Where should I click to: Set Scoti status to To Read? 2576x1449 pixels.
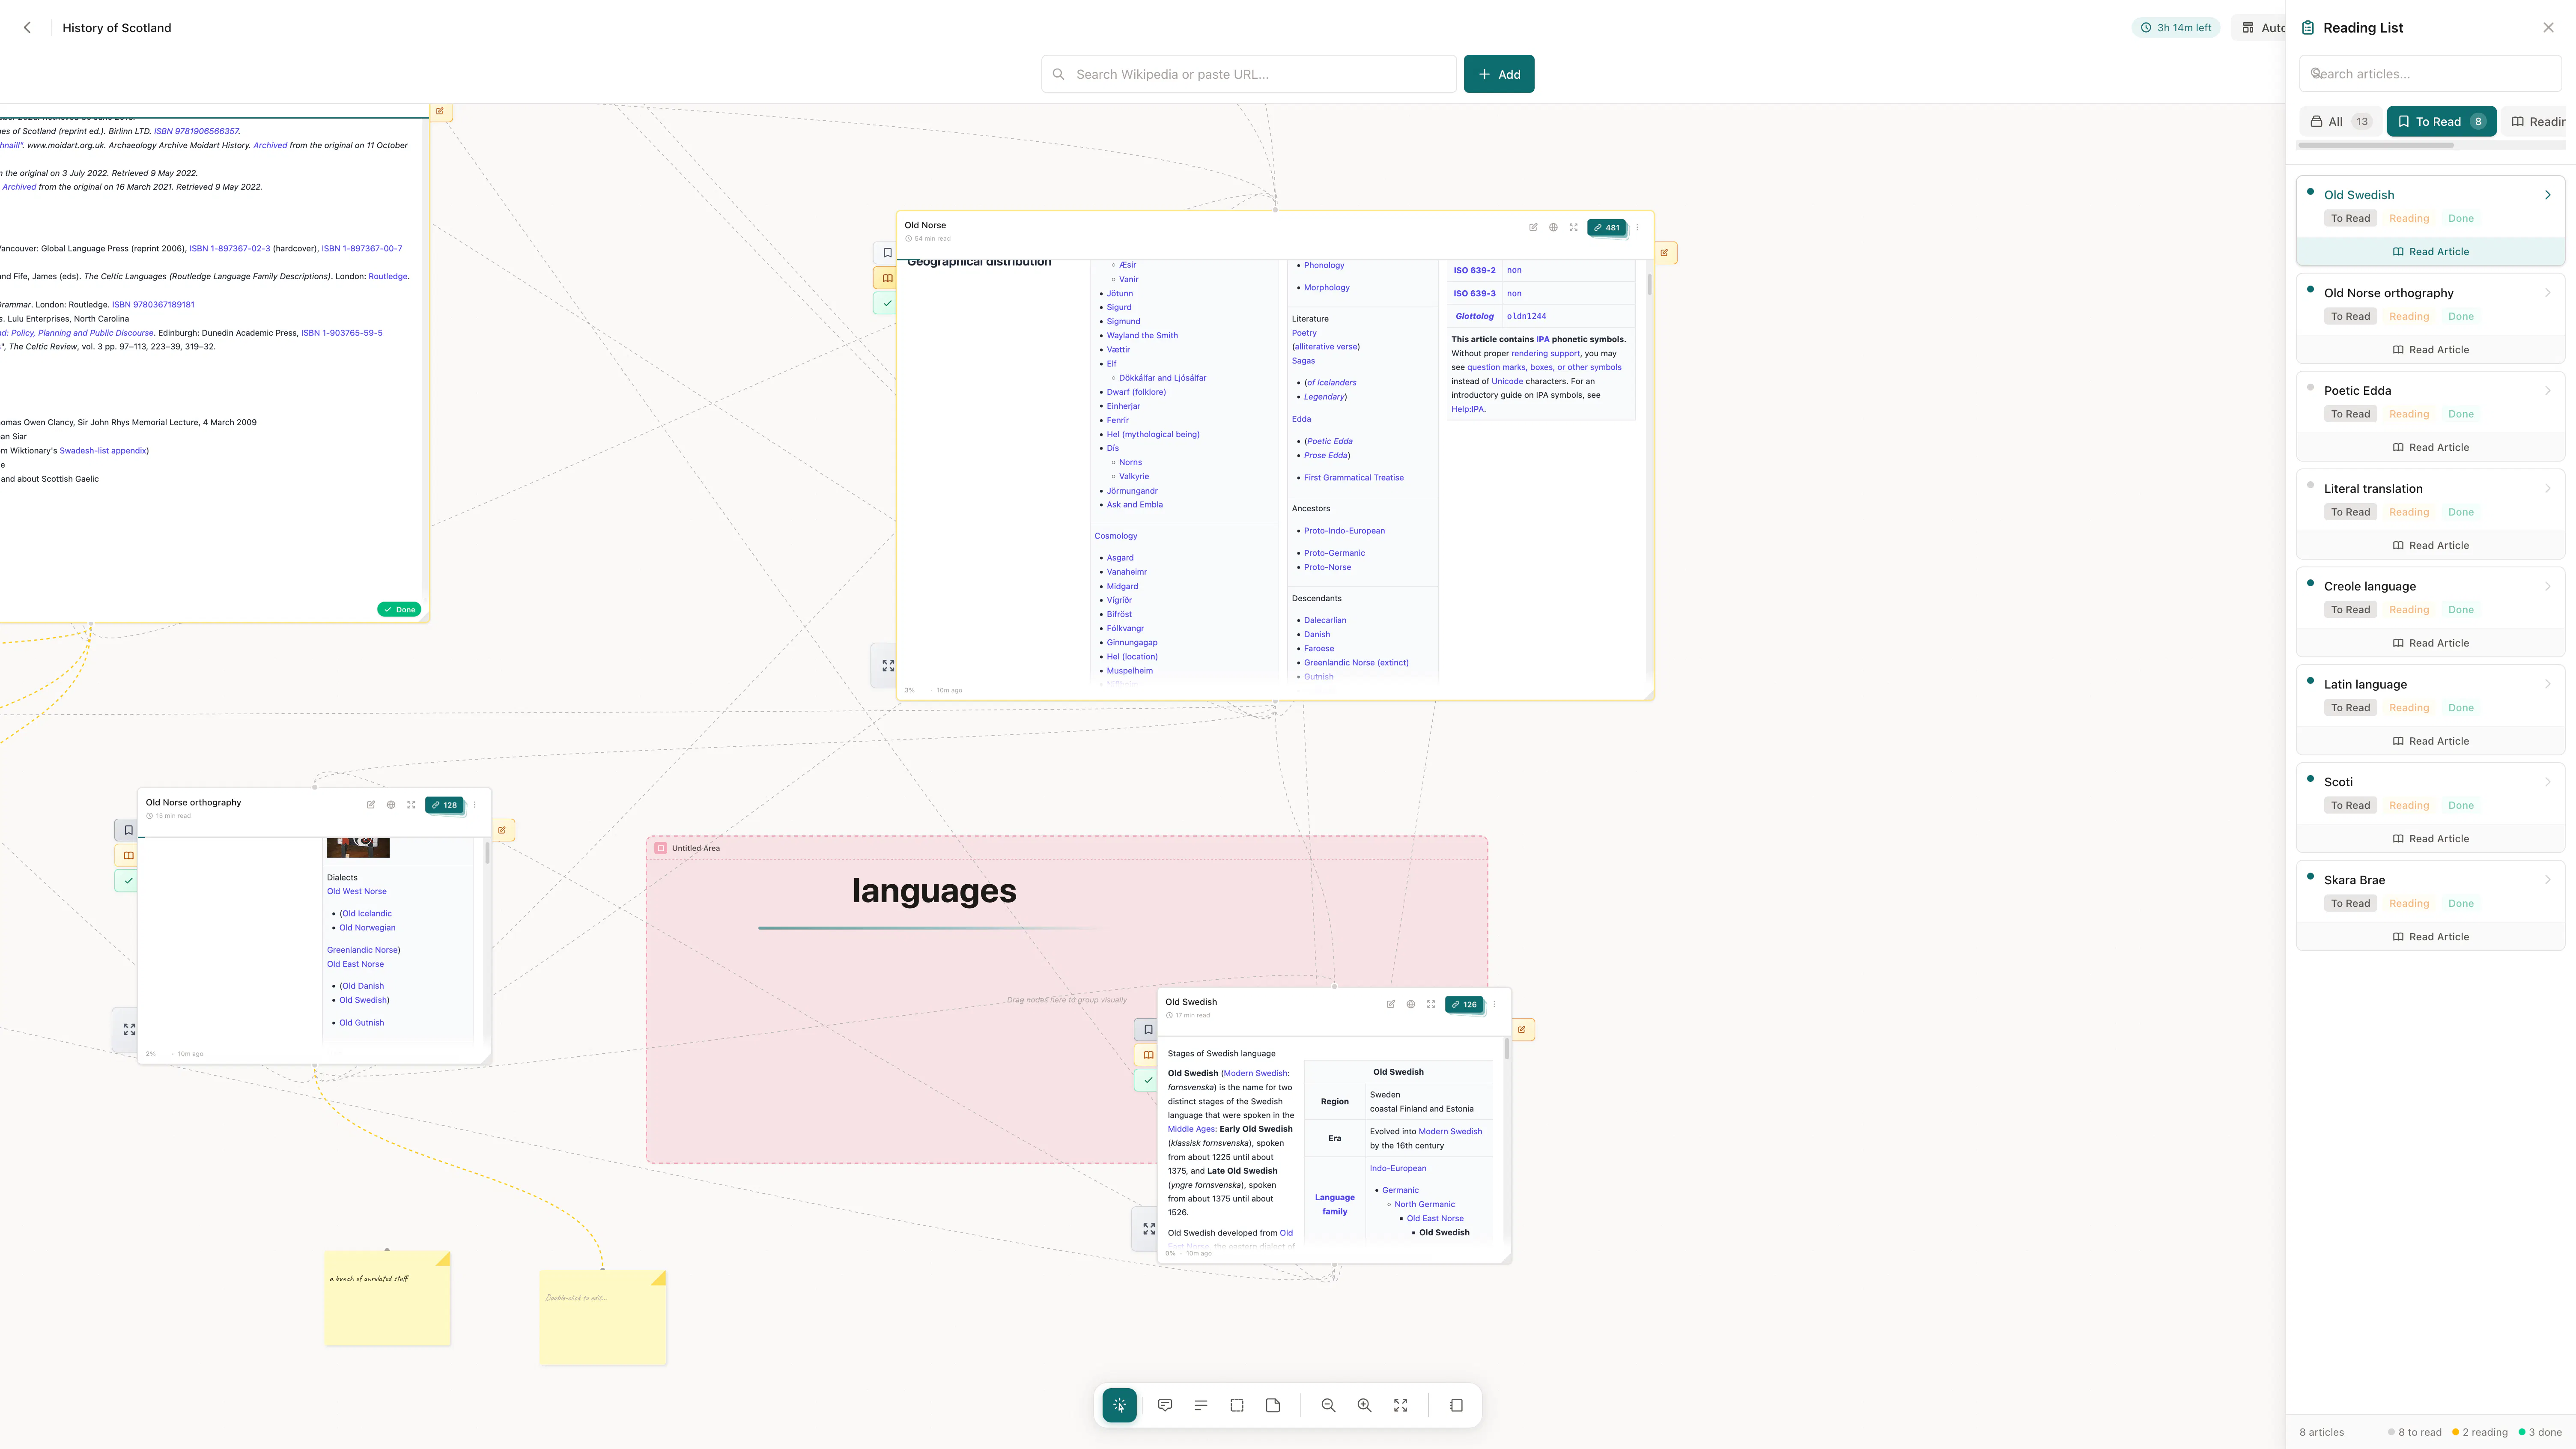point(2350,806)
